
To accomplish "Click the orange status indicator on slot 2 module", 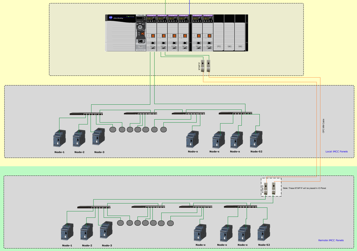I will 164,36.
